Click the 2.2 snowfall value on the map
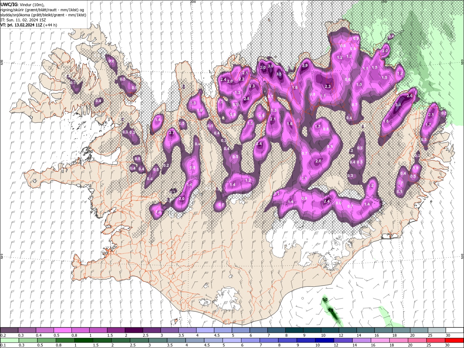464x348 pixels. (241, 79)
